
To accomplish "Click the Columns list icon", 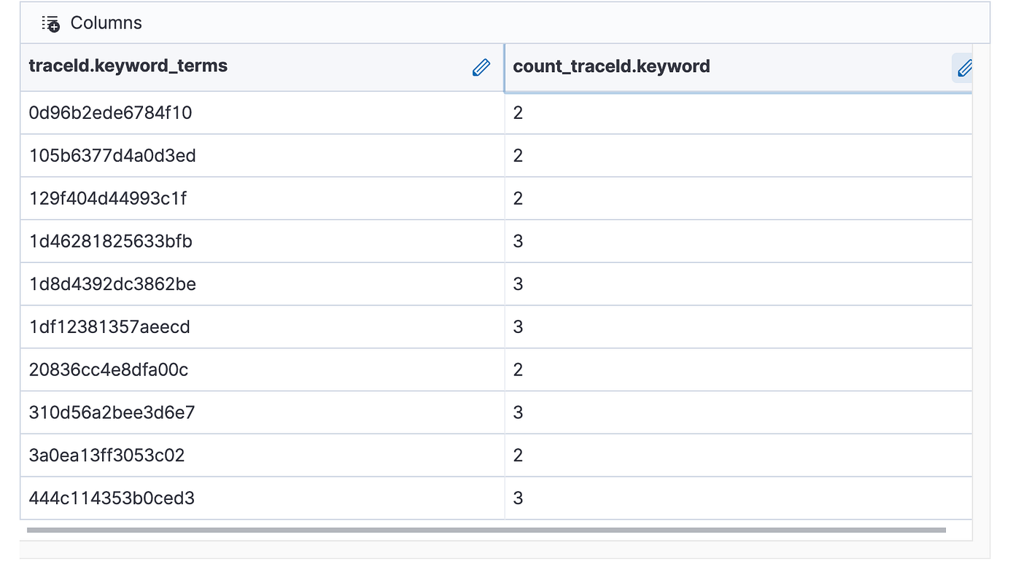I will coord(51,23).
